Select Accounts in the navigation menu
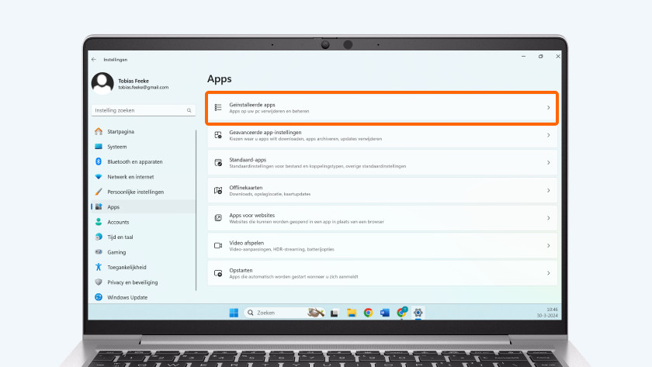Screen dimensions: 652x367 (x=118, y=222)
